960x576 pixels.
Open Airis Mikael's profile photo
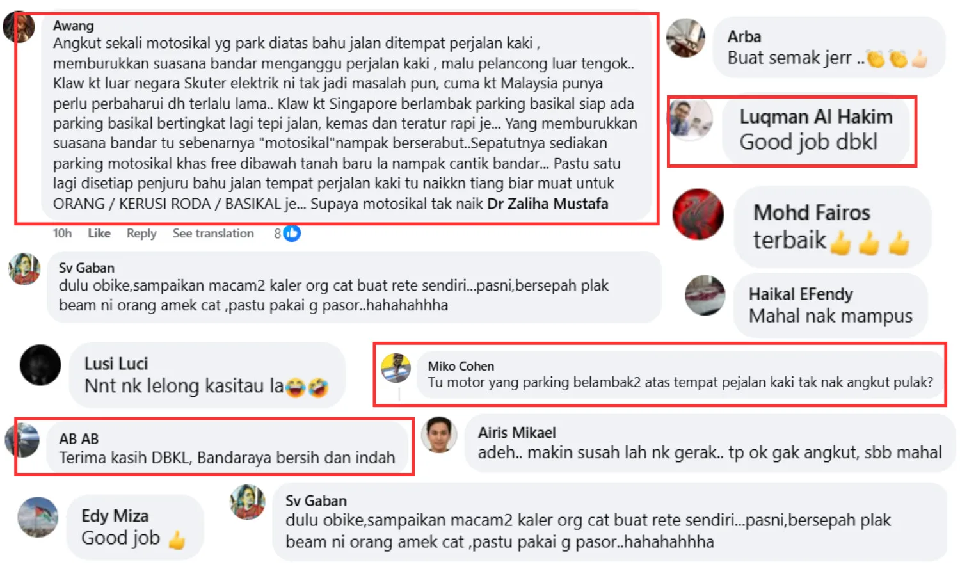[x=439, y=435]
